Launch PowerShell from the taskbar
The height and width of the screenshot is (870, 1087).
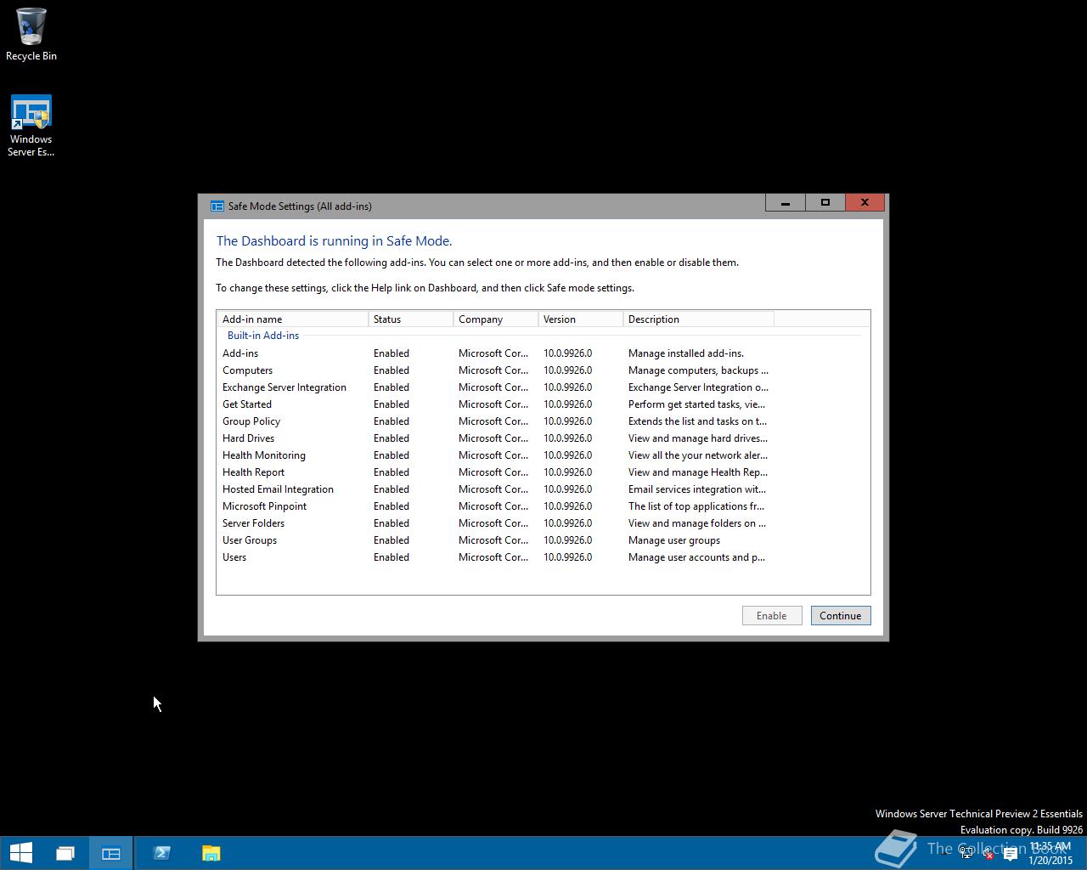pyautogui.click(x=162, y=853)
